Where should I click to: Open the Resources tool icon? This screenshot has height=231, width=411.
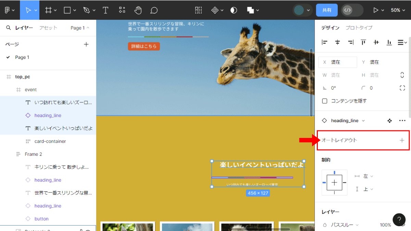click(x=122, y=10)
